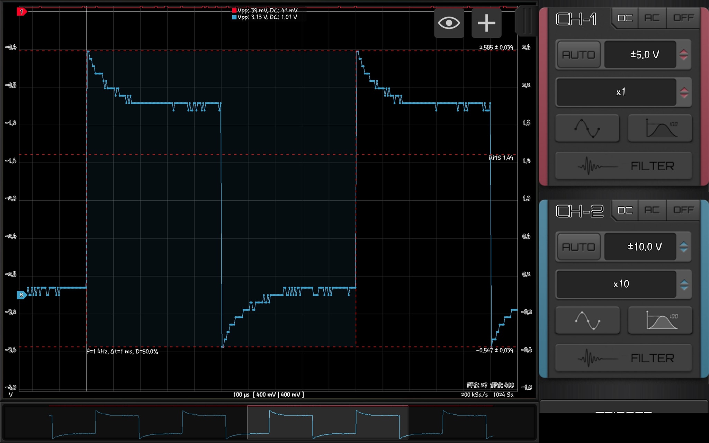Click the CH-2 panel title
709x443 pixels.
[580, 211]
